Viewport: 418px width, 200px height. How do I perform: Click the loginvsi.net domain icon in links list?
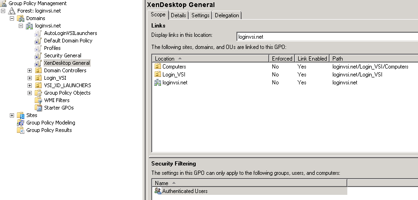pyautogui.click(x=158, y=83)
